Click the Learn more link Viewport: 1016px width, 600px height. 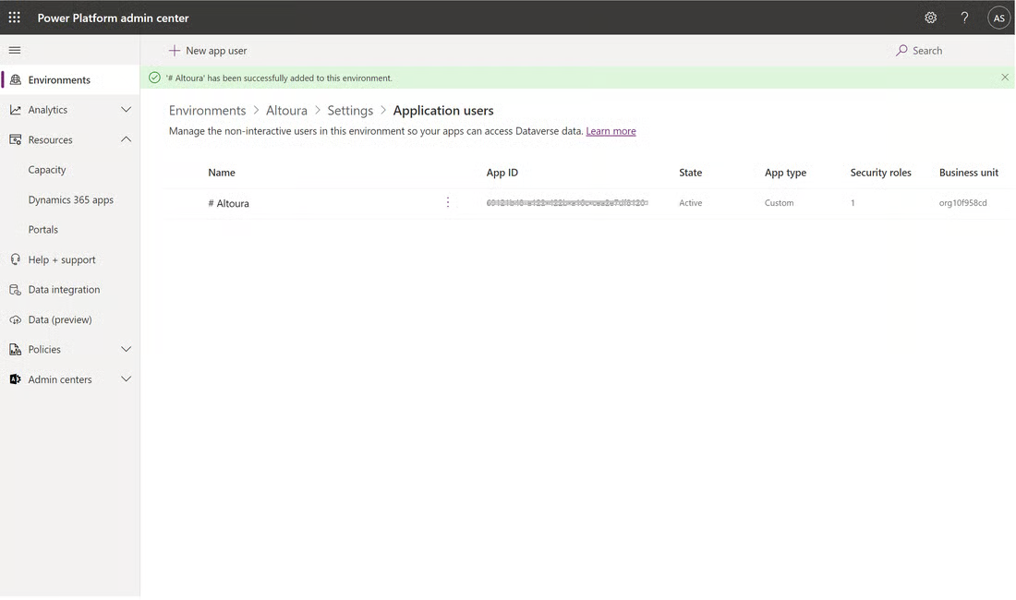click(x=611, y=131)
